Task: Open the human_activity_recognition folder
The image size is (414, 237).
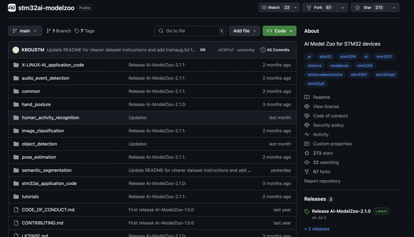Action: point(51,117)
